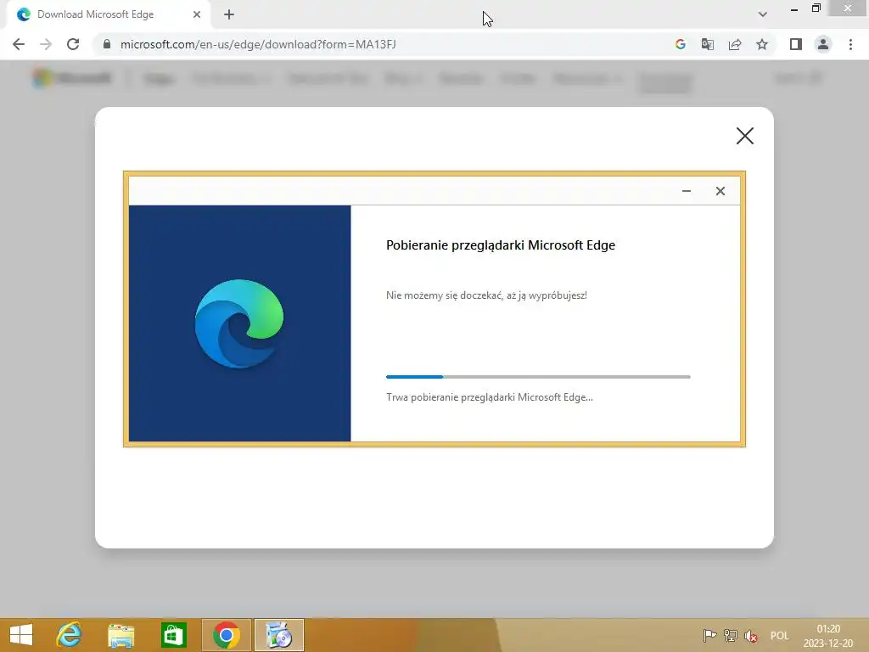Share this page using the share icon
The height and width of the screenshot is (652, 869).
[x=735, y=44]
